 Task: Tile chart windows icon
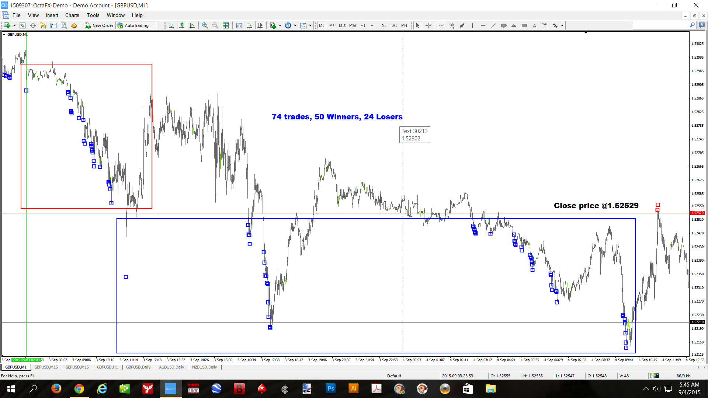[x=226, y=25]
